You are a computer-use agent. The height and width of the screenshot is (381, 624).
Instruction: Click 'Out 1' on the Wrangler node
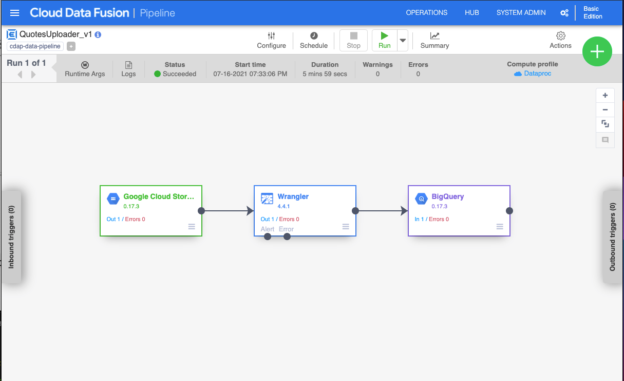(x=268, y=220)
